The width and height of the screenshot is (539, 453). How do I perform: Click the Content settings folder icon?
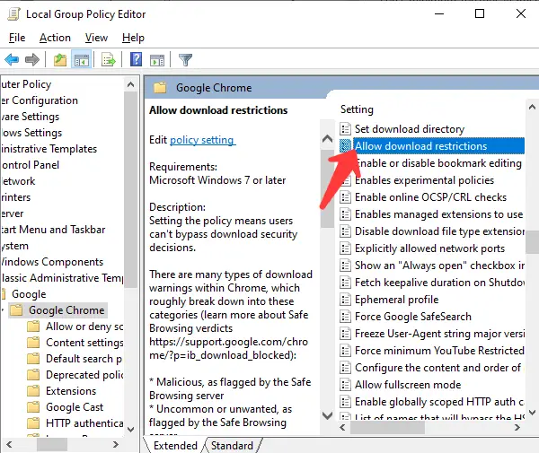click(x=33, y=342)
